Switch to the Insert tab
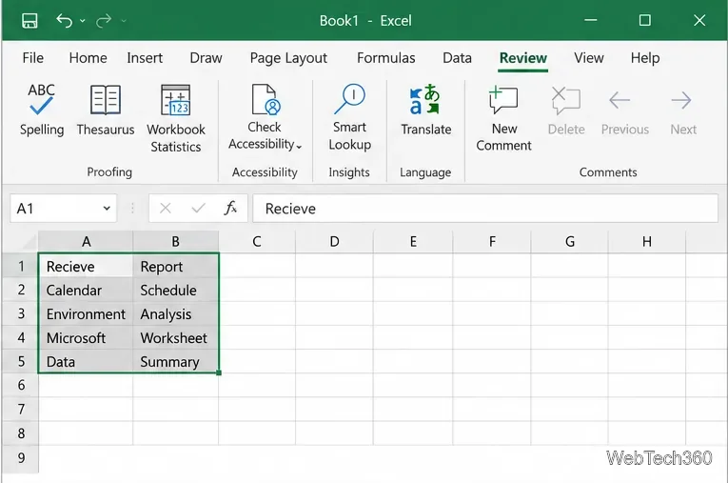Screen dimensions: 728x483 tap(145, 58)
